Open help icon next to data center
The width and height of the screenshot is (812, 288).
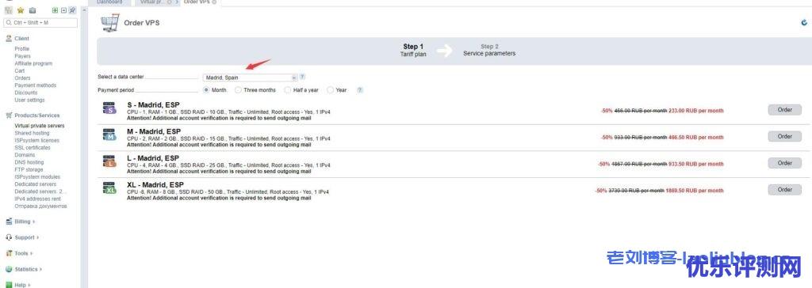pos(302,77)
